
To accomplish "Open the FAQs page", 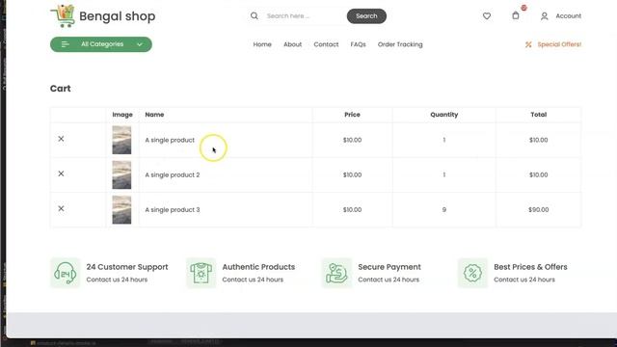I will pos(358,44).
